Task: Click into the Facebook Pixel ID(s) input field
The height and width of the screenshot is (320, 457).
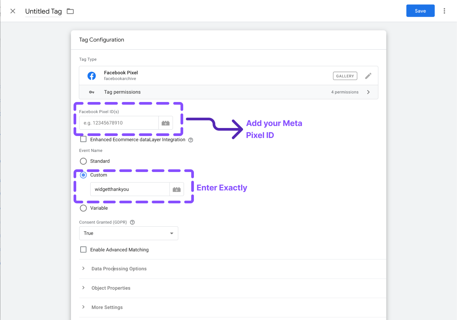Action: [119, 123]
